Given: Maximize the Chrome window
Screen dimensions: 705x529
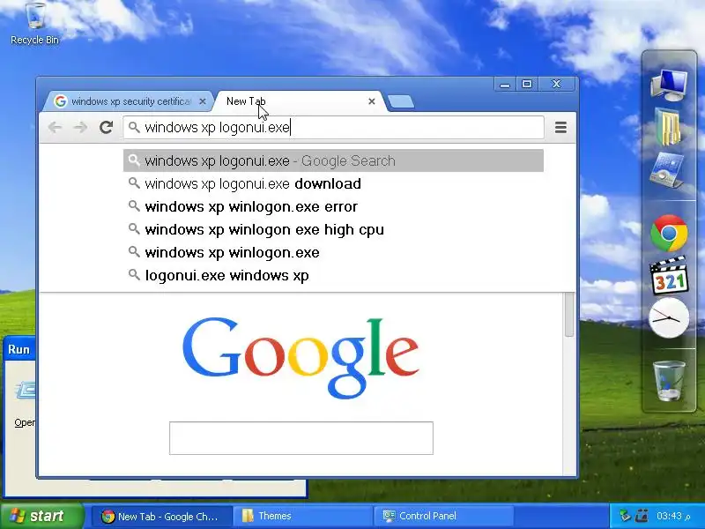Looking at the screenshot, I should click(527, 84).
